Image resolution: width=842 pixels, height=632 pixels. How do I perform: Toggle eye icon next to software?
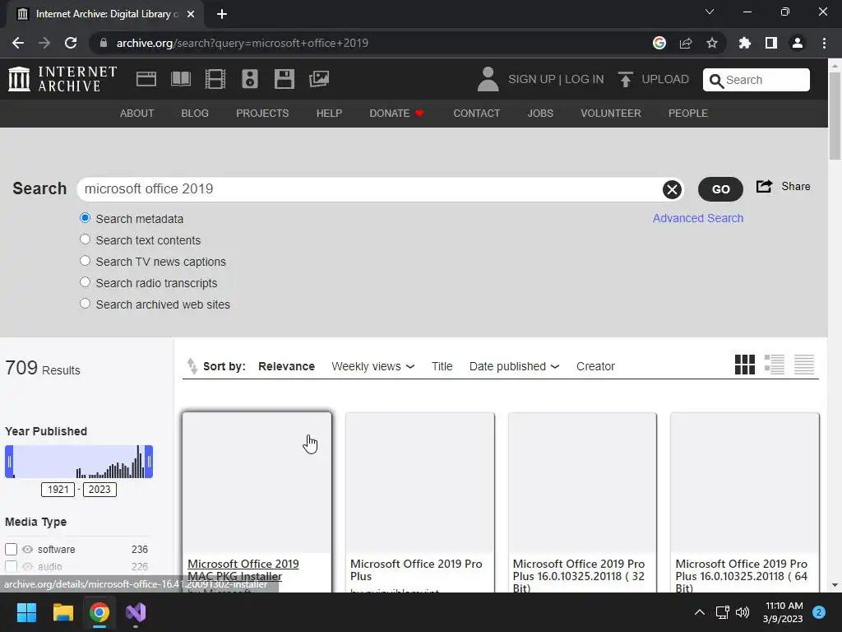27,549
